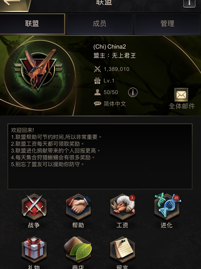
Task: Select the 联盟 tab
Action: (32, 24)
